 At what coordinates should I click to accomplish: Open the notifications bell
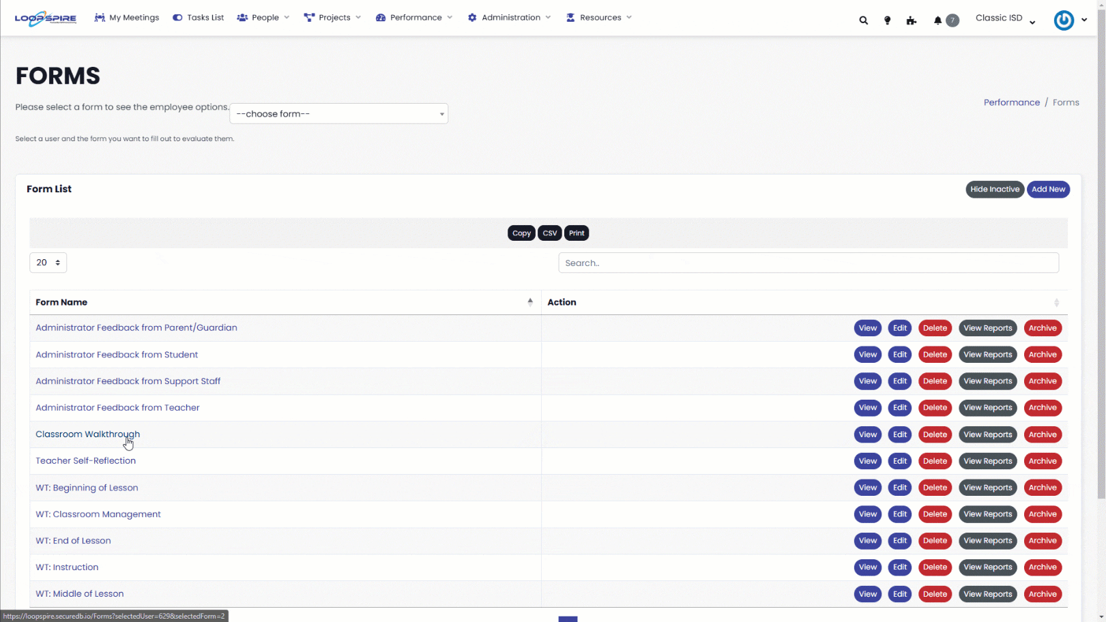pyautogui.click(x=938, y=20)
